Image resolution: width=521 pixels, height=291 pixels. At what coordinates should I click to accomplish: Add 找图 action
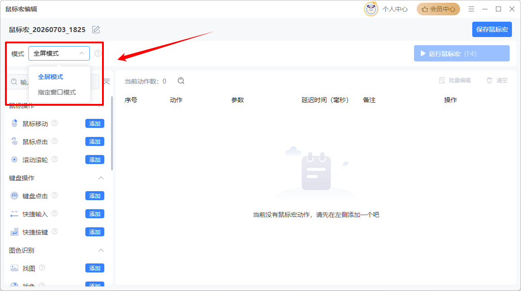coord(95,268)
